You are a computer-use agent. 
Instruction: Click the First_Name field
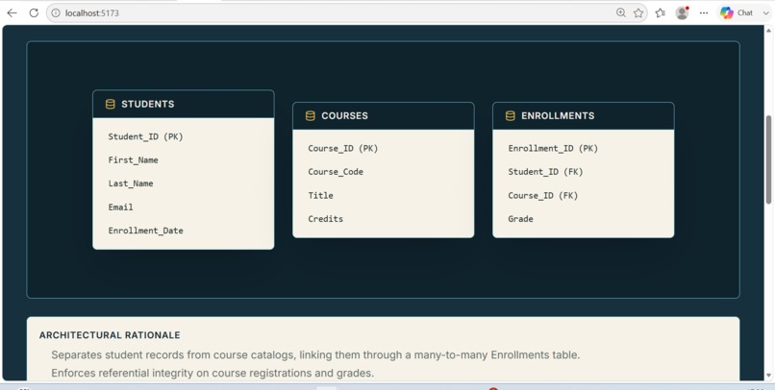tap(134, 160)
